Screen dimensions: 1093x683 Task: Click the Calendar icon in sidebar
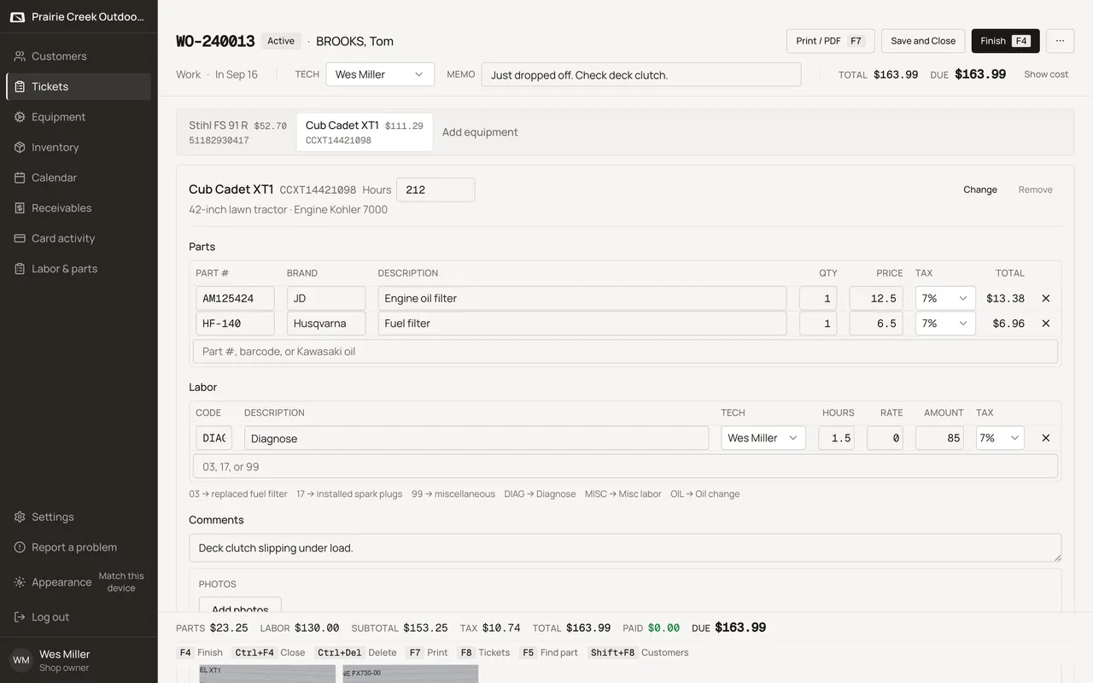point(20,178)
